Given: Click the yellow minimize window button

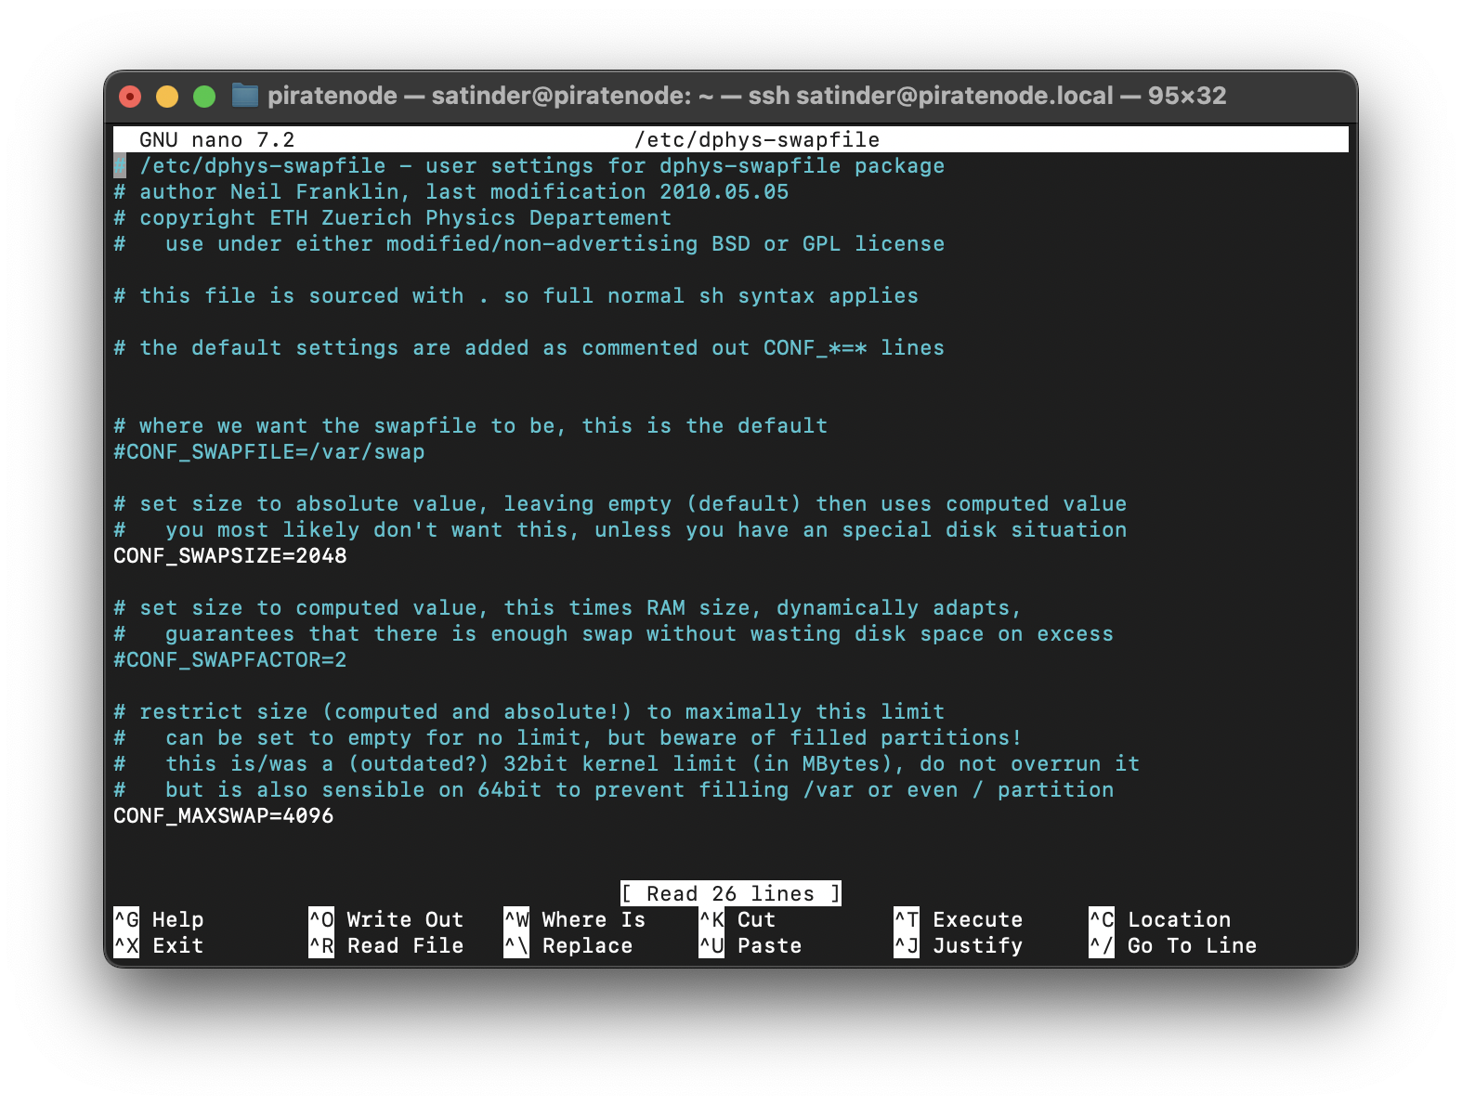Looking at the screenshot, I should (167, 97).
